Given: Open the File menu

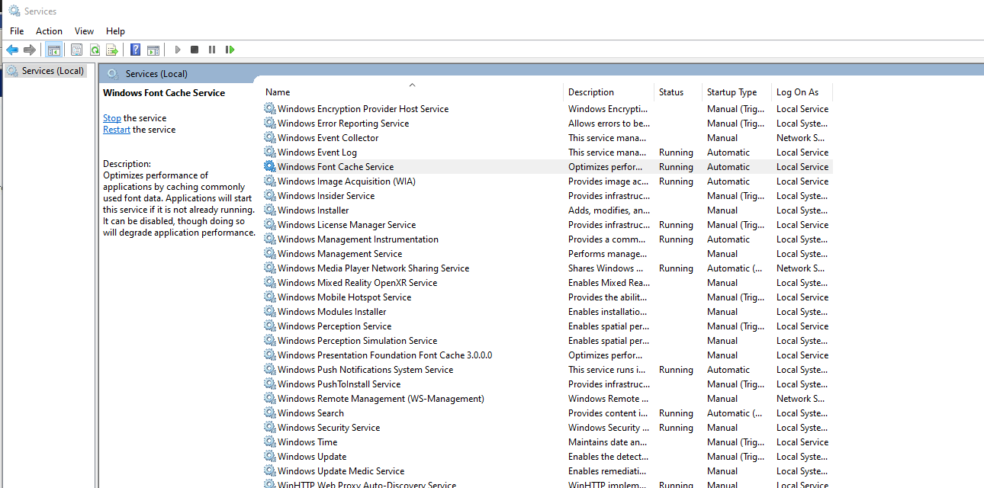Looking at the screenshot, I should (x=17, y=31).
